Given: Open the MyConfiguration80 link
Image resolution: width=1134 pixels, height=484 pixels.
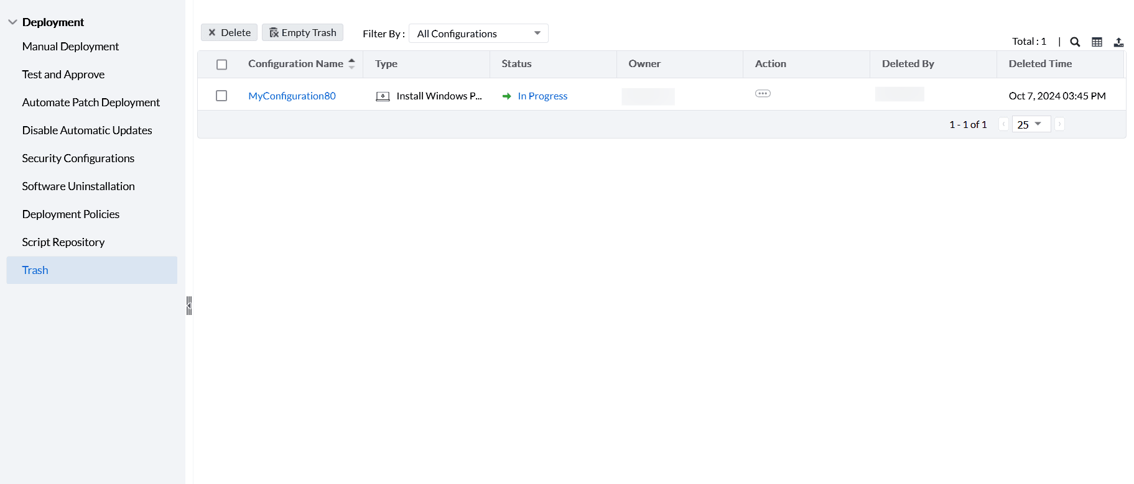Looking at the screenshot, I should 292,96.
